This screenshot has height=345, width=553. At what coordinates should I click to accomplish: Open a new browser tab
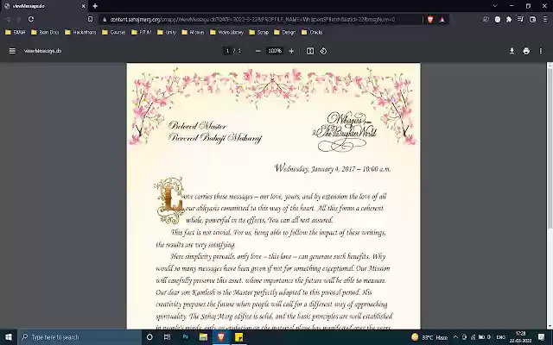point(95,6)
